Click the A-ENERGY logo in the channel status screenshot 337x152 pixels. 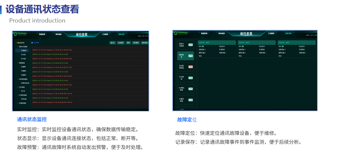(x=181, y=33)
